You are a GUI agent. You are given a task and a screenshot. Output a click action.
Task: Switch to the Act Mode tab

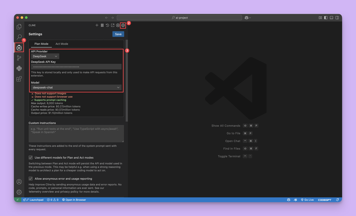point(61,43)
